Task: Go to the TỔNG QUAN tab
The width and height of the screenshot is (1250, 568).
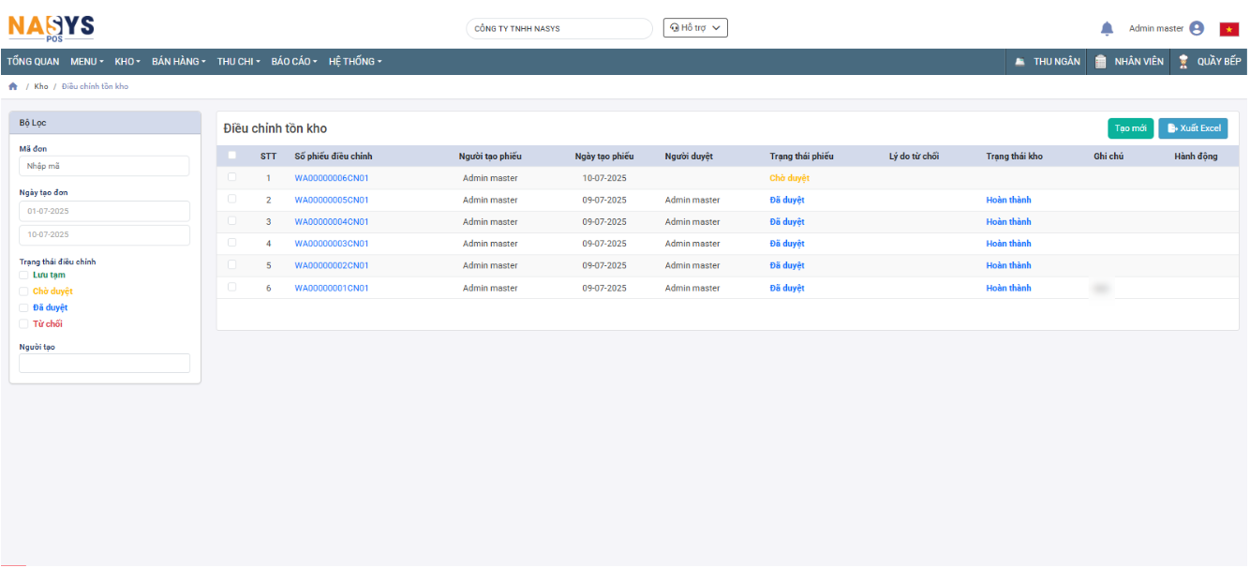Action: coord(33,62)
